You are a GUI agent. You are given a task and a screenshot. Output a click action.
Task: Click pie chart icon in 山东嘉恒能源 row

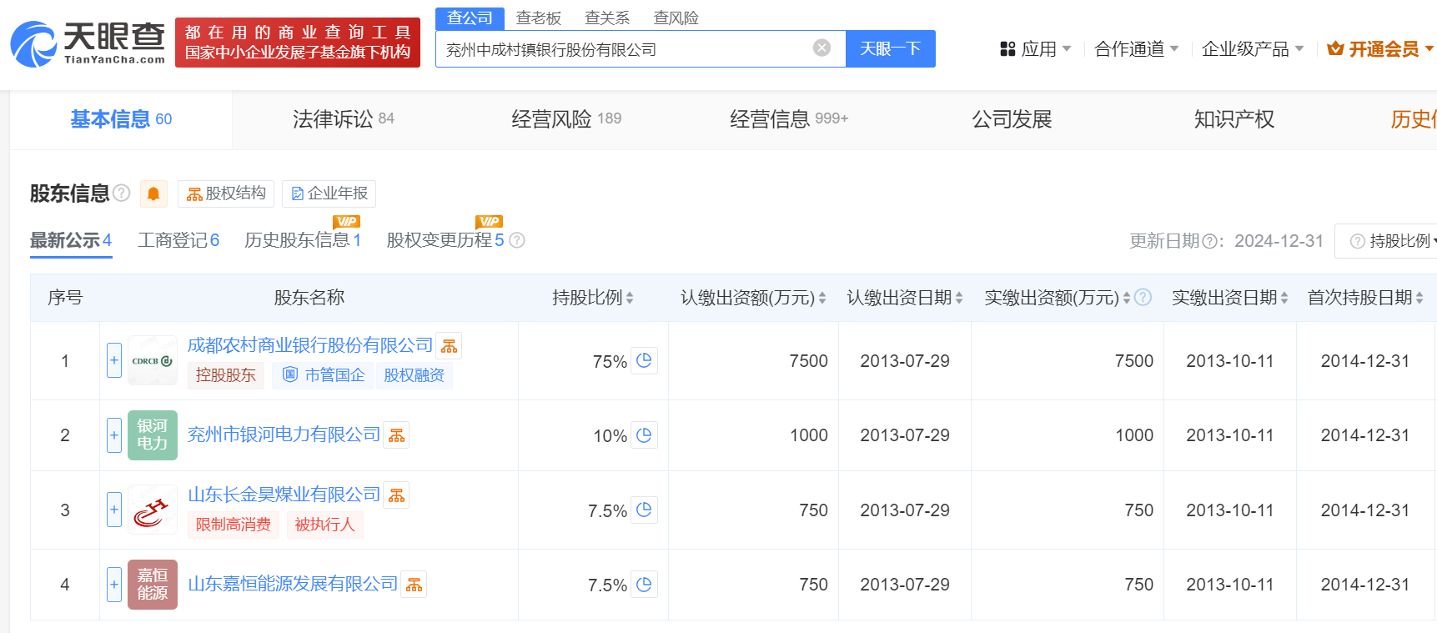click(x=644, y=585)
